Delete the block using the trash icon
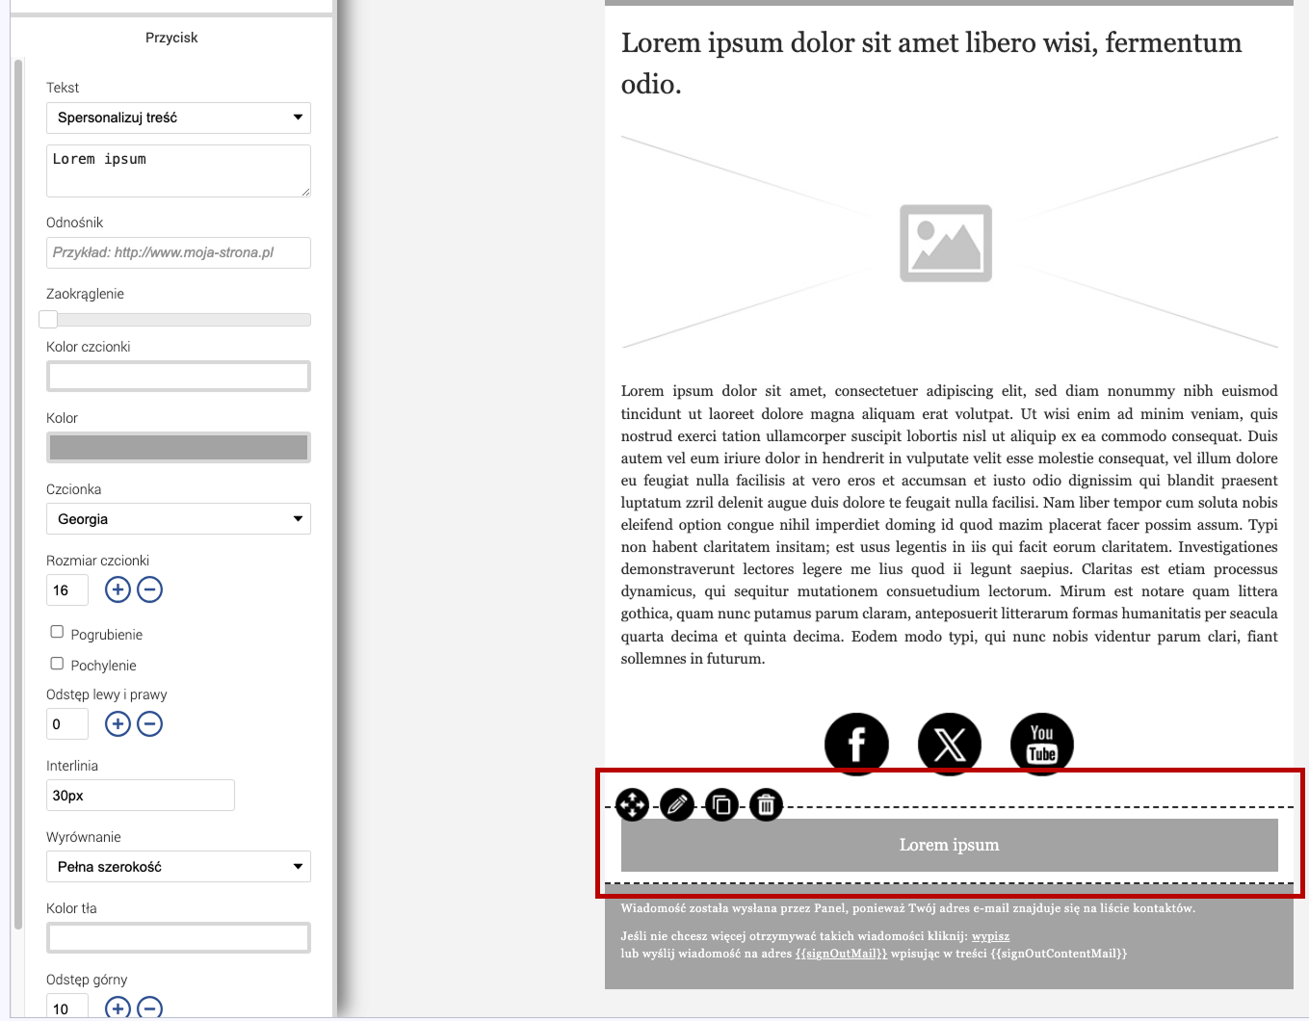The width and height of the screenshot is (1309, 1021). click(x=766, y=804)
